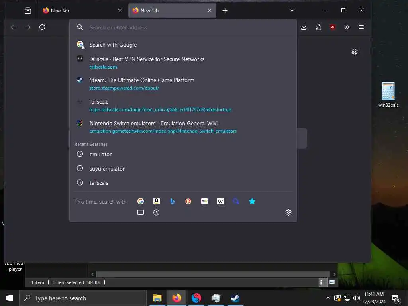Switch to the first New Tab
The height and width of the screenshot is (306, 408).
pyautogui.click(x=82, y=10)
